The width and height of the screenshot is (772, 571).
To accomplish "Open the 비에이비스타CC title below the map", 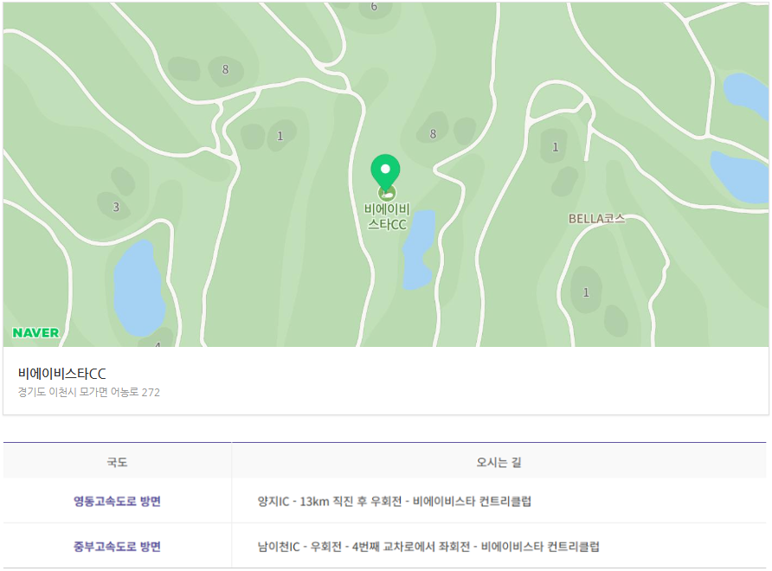I will pyautogui.click(x=62, y=374).
